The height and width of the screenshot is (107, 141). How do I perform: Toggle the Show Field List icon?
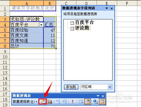[x=102, y=101]
